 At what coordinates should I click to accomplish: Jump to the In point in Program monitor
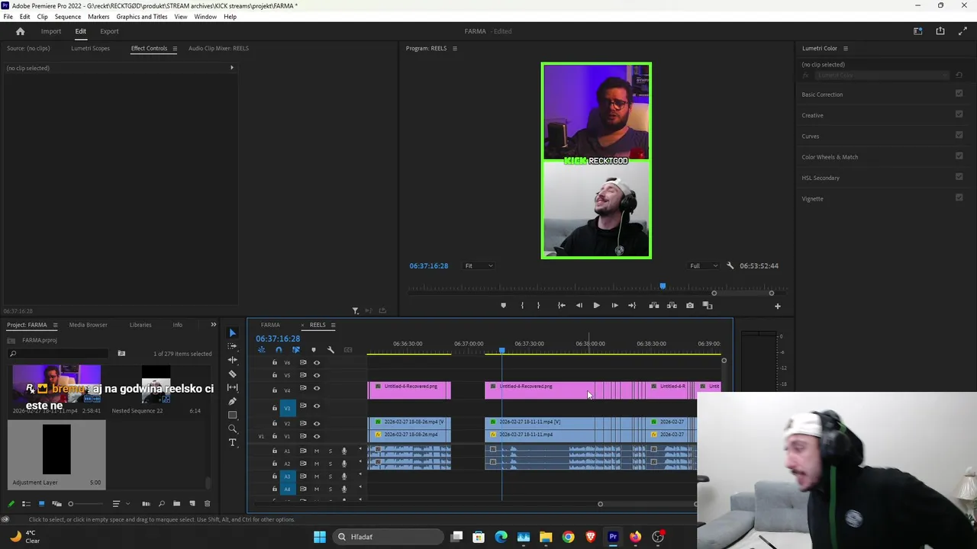pos(561,306)
